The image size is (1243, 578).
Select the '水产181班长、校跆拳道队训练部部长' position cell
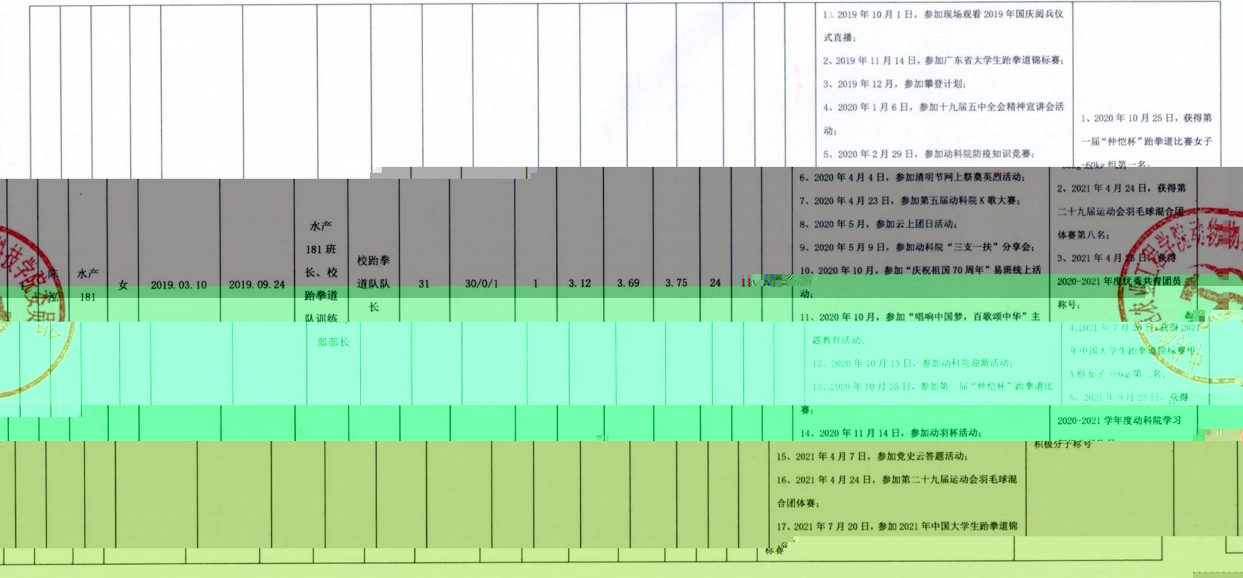(321, 284)
